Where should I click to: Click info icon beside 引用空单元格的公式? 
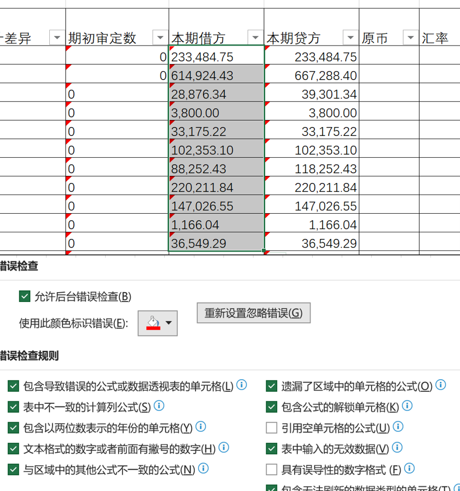(398, 426)
